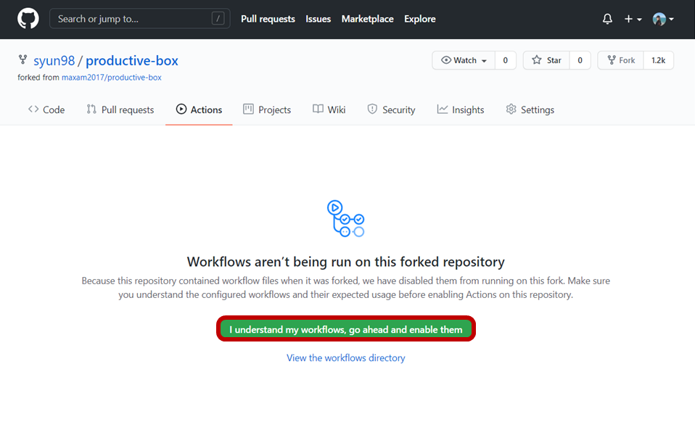Open the Watch dropdown button
This screenshot has width=695, height=443.
click(x=464, y=60)
